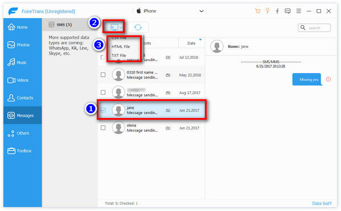
Task: Uncheck the jane conversation checkbox
Action: pyautogui.click(x=103, y=110)
